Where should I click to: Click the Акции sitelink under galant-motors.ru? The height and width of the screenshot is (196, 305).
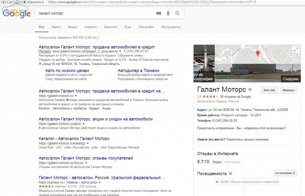(x=106, y=108)
